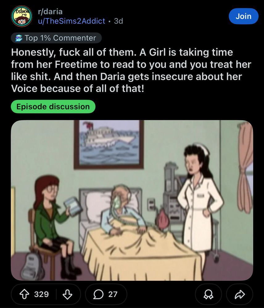The image size is (264, 308).
Task: Filter by Episode discussion flair
Action: [x=53, y=107]
